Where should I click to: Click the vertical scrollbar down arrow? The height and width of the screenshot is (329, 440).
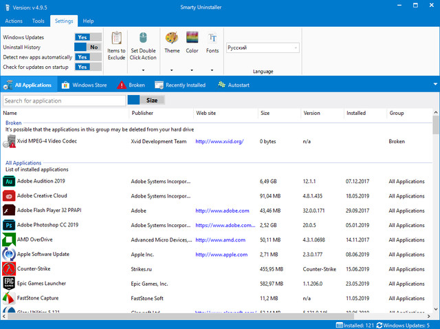click(x=436, y=309)
